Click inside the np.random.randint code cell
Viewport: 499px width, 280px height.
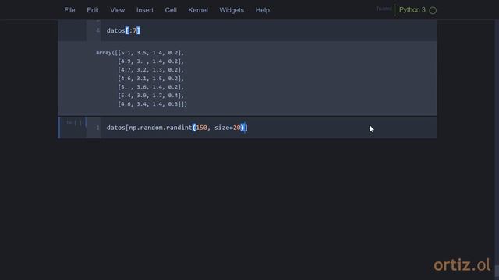[269, 128]
